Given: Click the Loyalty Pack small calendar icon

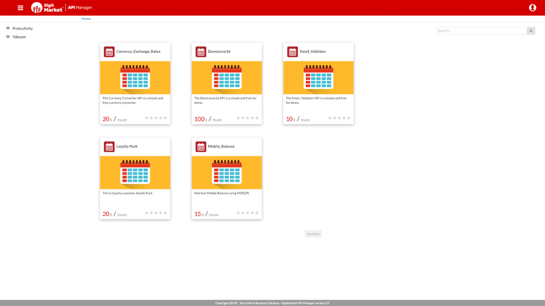Looking at the screenshot, I should click(x=109, y=147).
